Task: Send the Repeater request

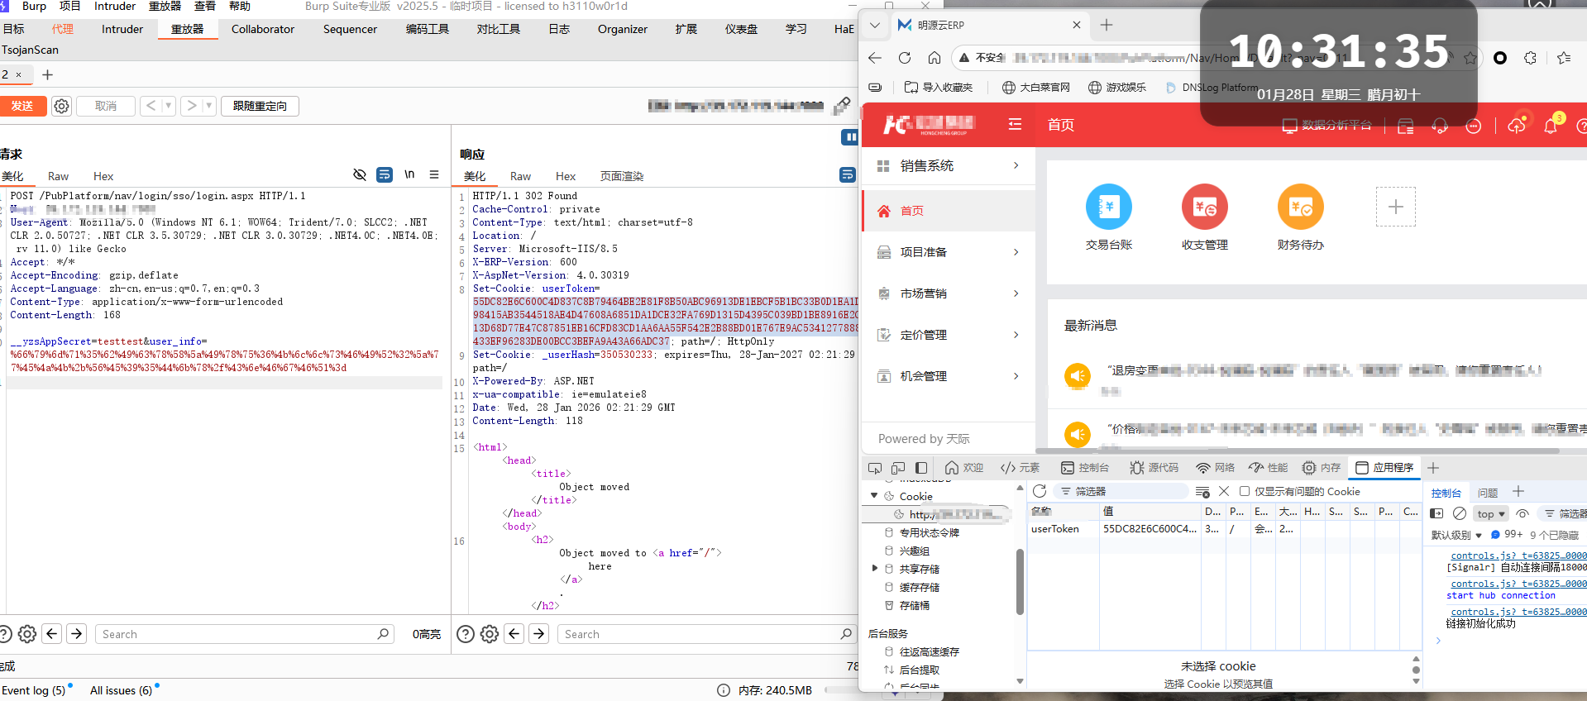Action: coord(22,106)
